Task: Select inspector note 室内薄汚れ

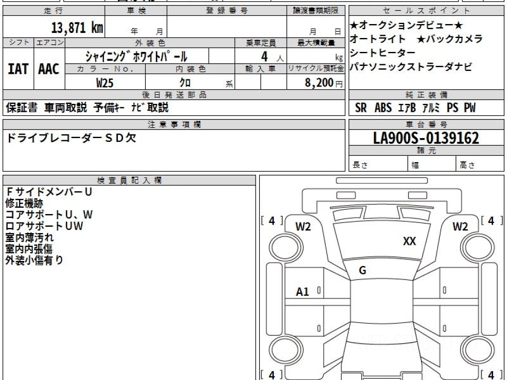Action: [x=30, y=238]
